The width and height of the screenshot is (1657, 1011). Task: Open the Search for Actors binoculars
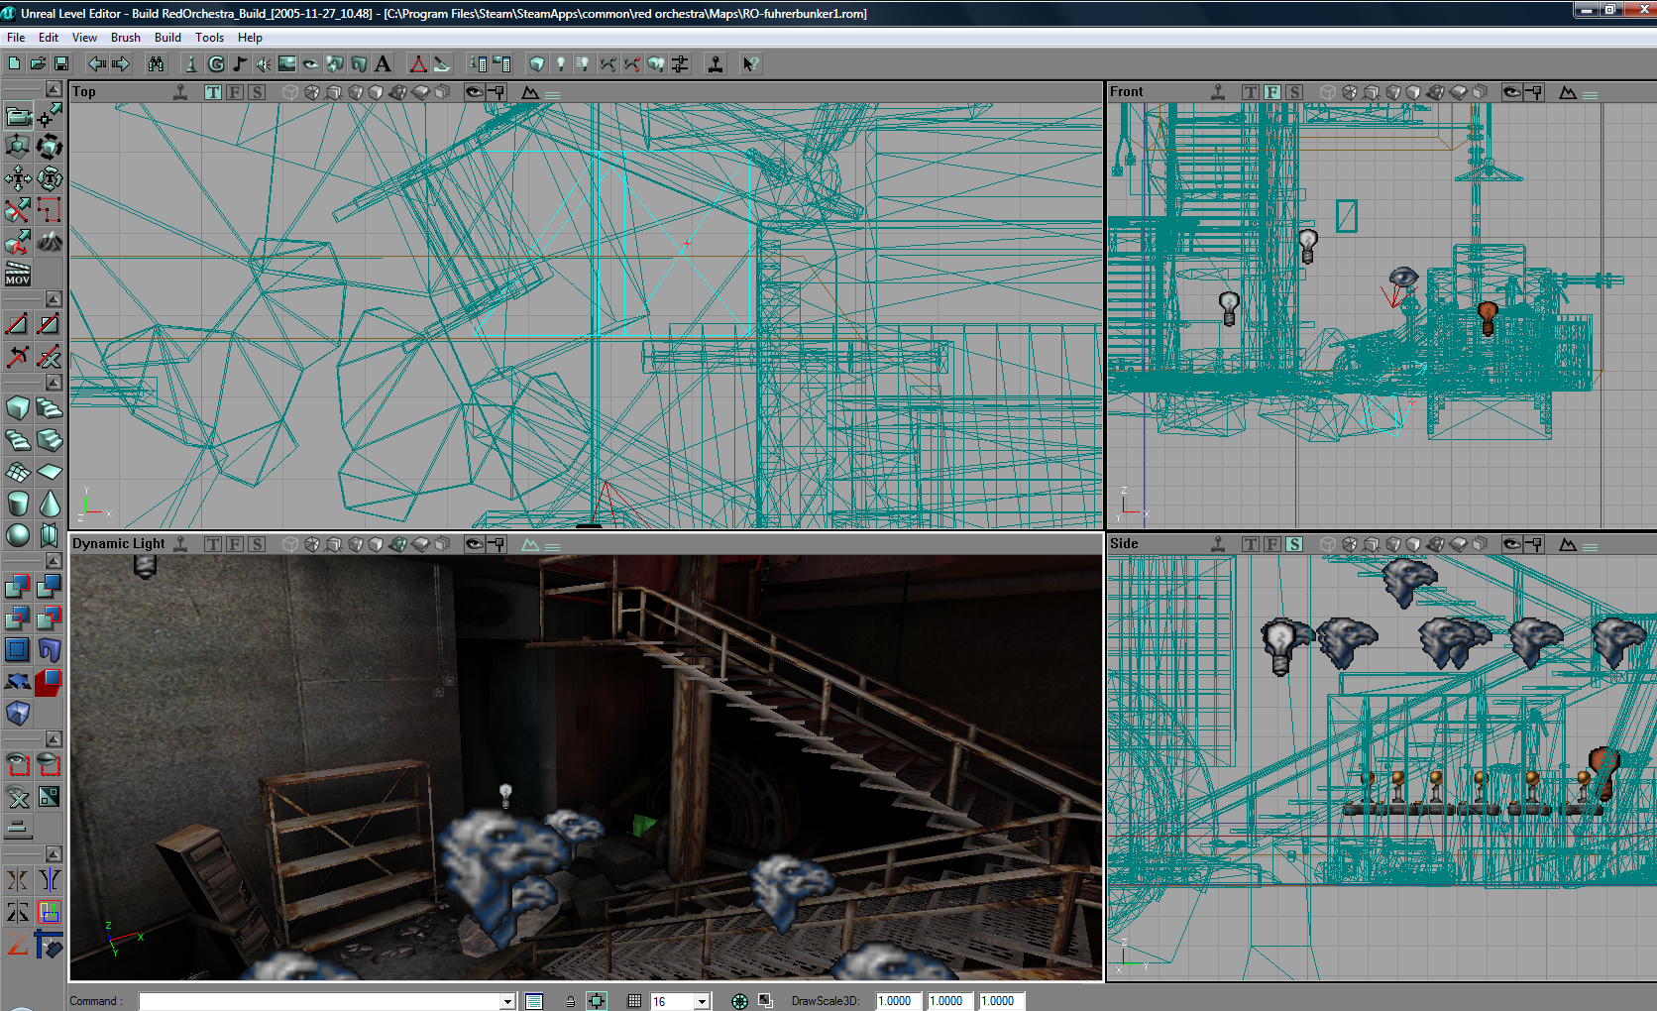click(x=156, y=64)
